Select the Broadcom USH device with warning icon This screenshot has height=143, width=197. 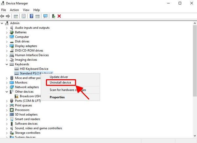(29, 96)
